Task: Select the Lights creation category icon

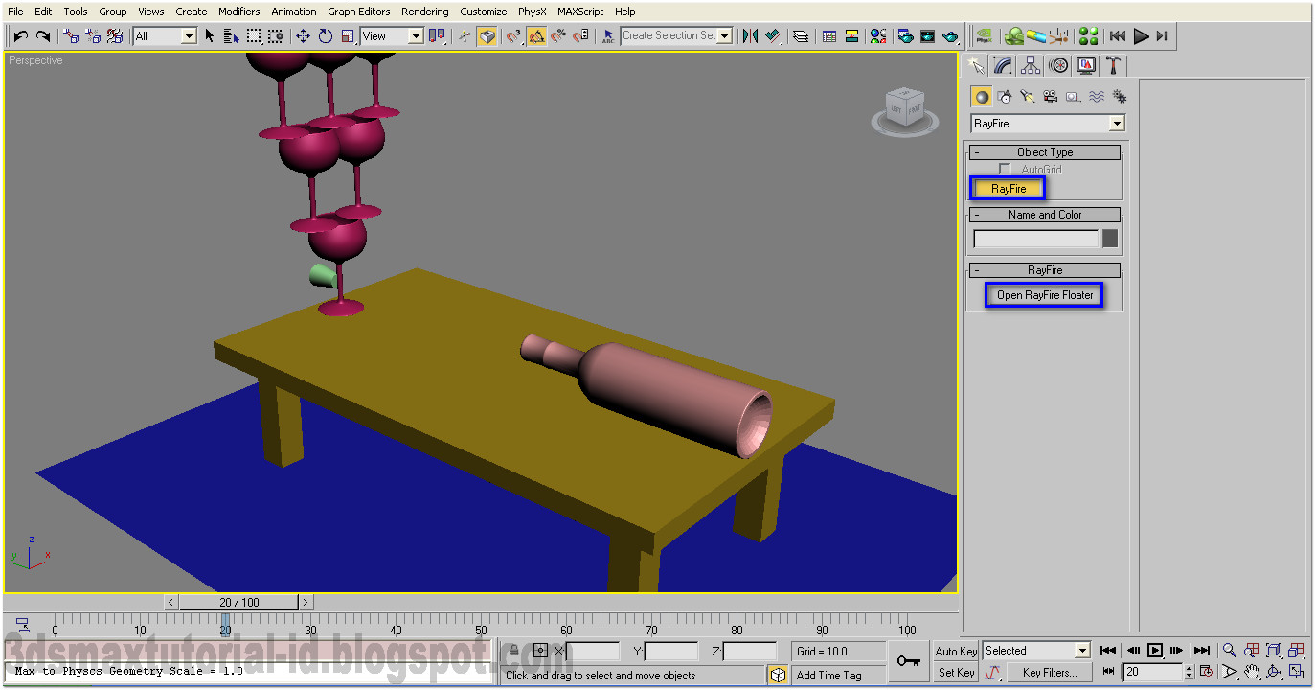Action: 1028,96
